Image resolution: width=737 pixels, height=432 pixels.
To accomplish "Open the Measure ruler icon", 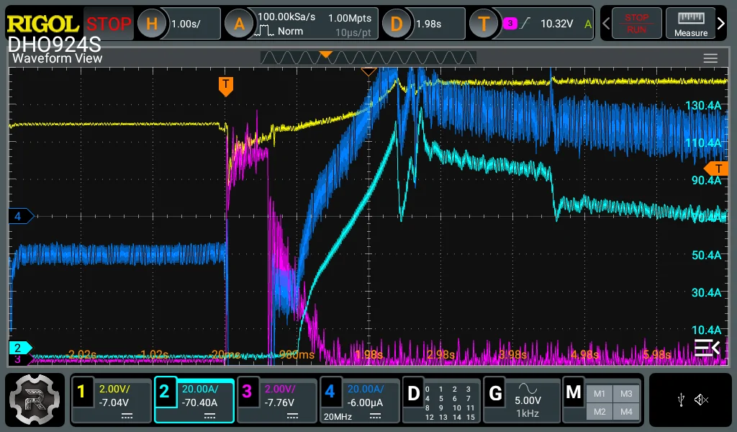I will [x=690, y=24].
